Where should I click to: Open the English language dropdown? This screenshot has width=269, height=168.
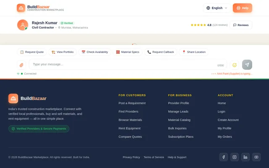tap(217, 8)
